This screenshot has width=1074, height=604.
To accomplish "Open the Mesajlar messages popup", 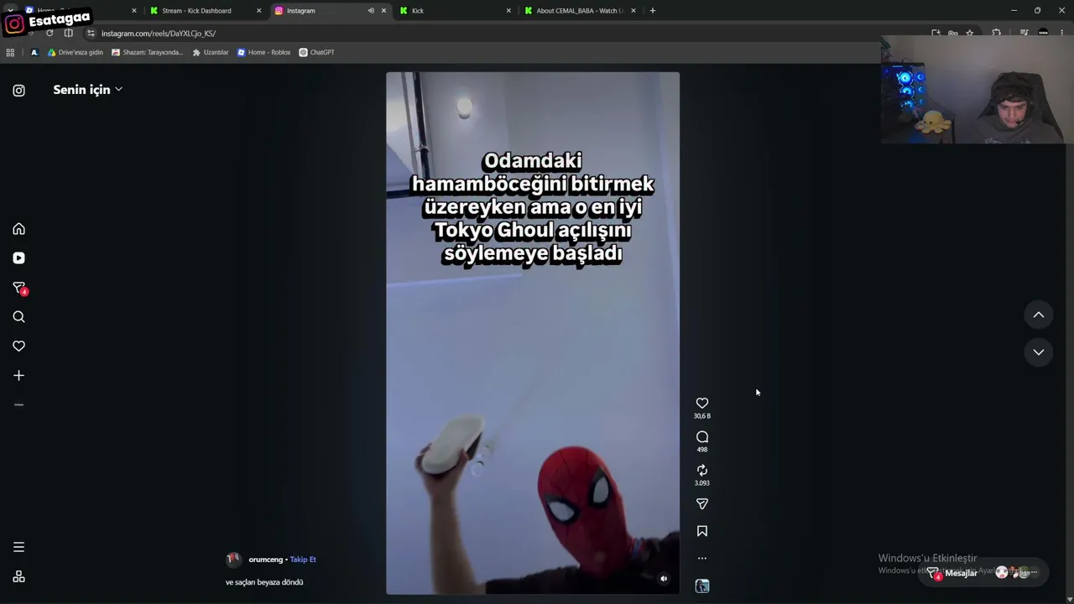I will [x=983, y=572].
